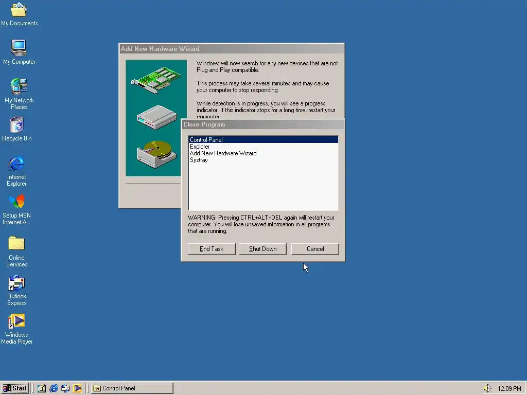
Task: Click the Show Desktop quick launch icon
Action: pos(41,388)
